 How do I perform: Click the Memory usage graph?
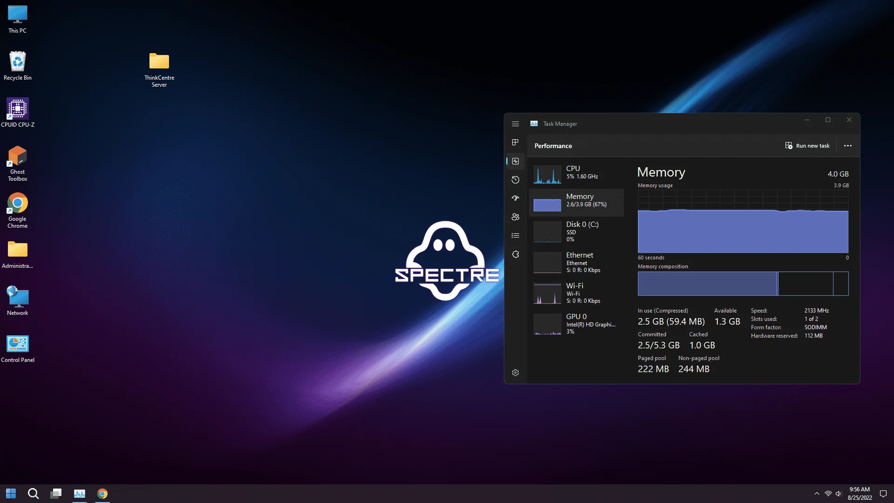pos(743,222)
